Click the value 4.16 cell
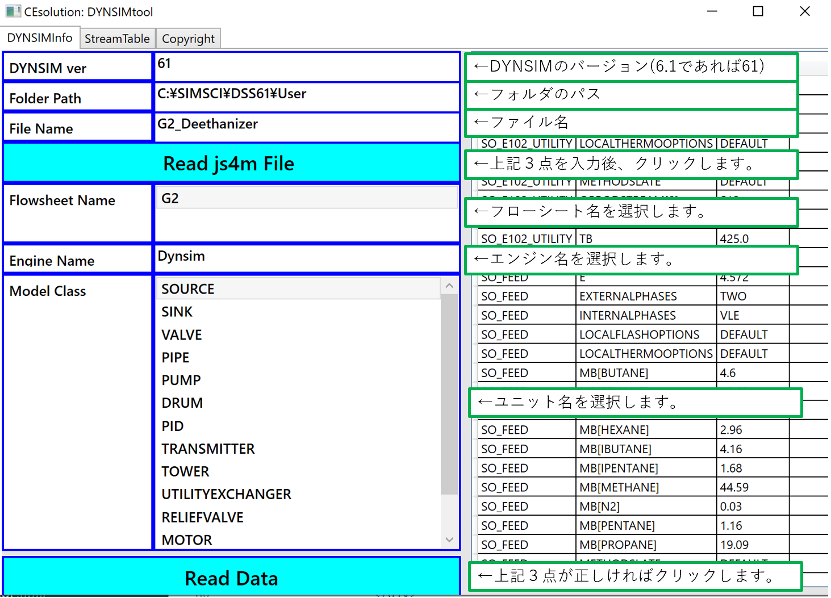 (753, 449)
